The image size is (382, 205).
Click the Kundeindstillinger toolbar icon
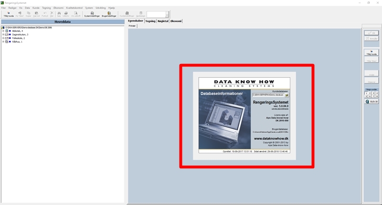pos(127,14)
